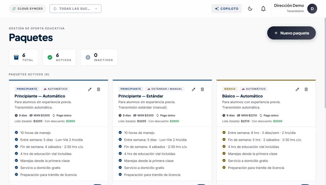Open the Copiloto assistant
This screenshot has height=185, width=326.
tap(227, 9)
